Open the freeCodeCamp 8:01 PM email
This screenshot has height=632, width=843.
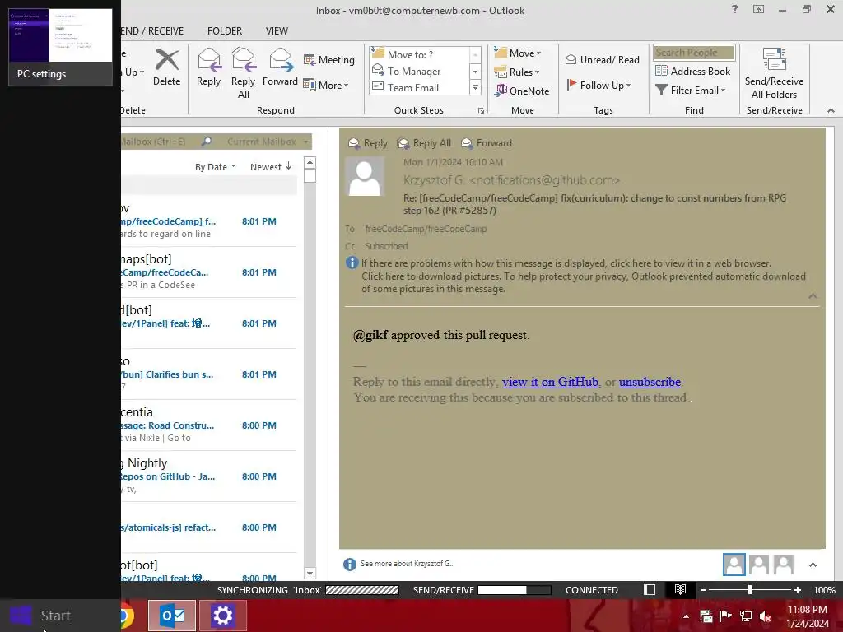coord(208,221)
